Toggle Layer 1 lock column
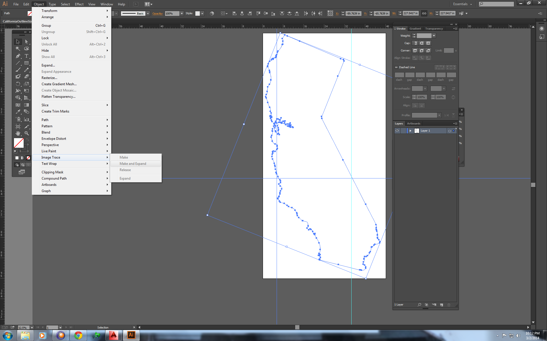547x341 pixels. [403, 131]
